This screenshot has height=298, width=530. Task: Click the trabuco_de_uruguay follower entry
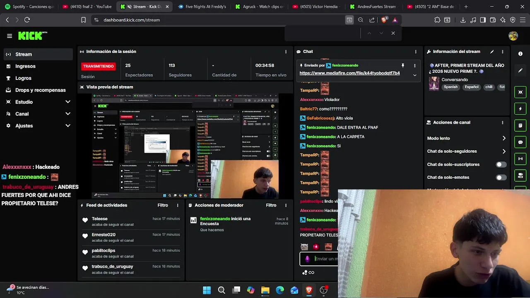(x=131, y=269)
